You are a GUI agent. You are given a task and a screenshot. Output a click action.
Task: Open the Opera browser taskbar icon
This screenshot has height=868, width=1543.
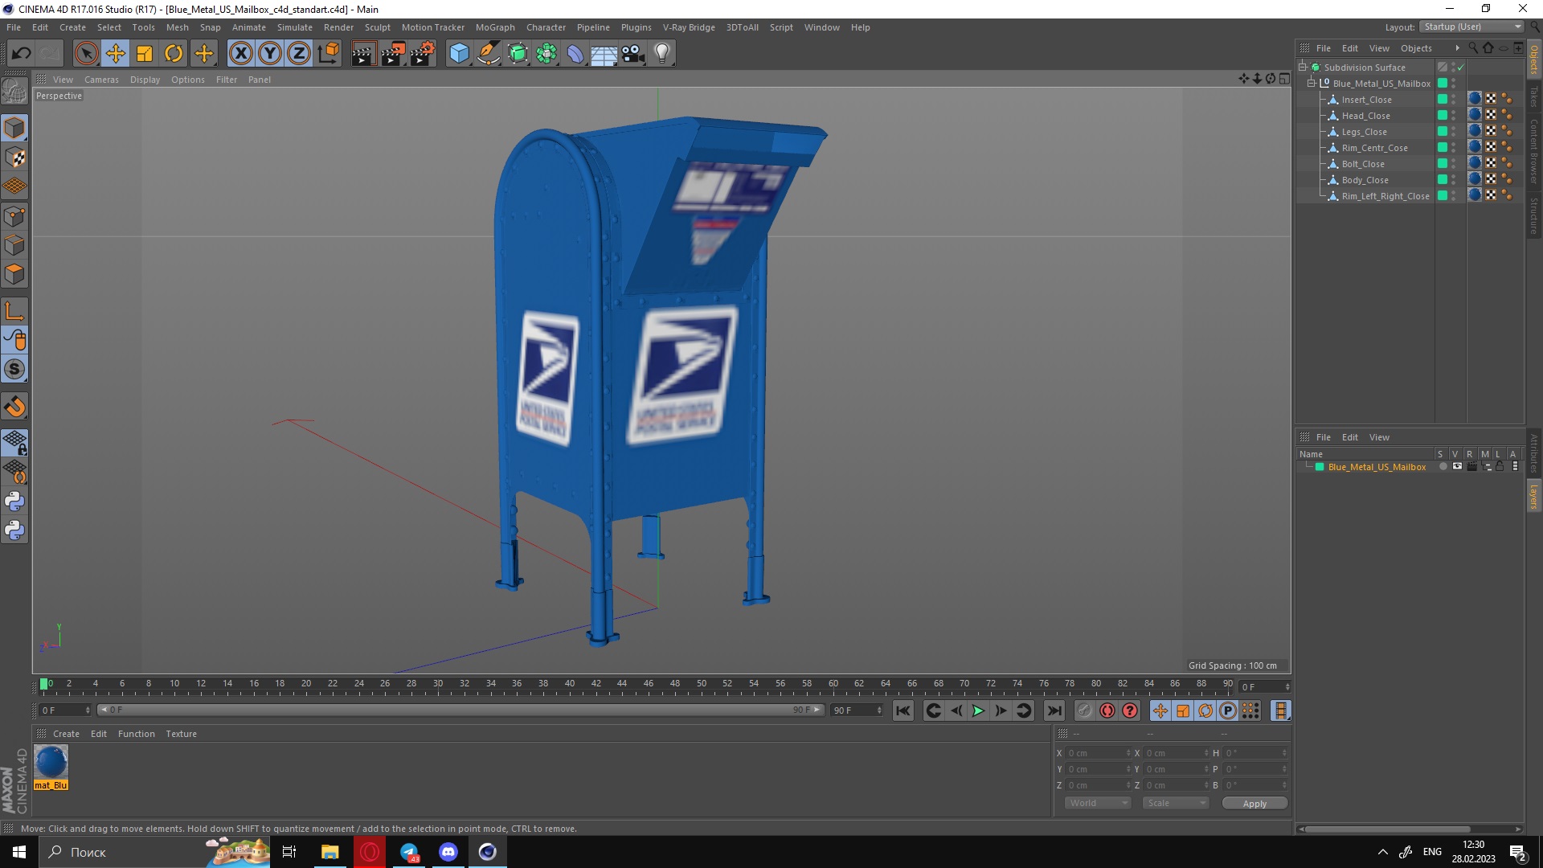(x=370, y=852)
